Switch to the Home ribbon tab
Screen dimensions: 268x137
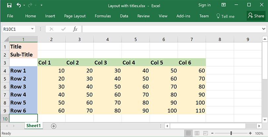(x=30, y=16)
